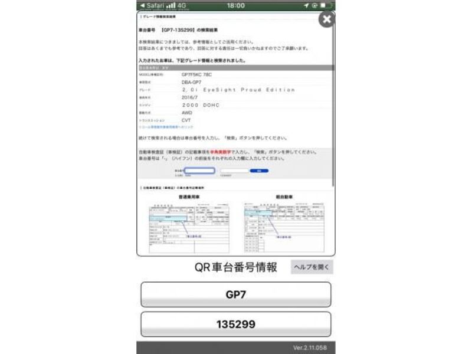This screenshot has height=354, width=472.
Task: Focus the second chassis number input field
Action: click(x=234, y=171)
